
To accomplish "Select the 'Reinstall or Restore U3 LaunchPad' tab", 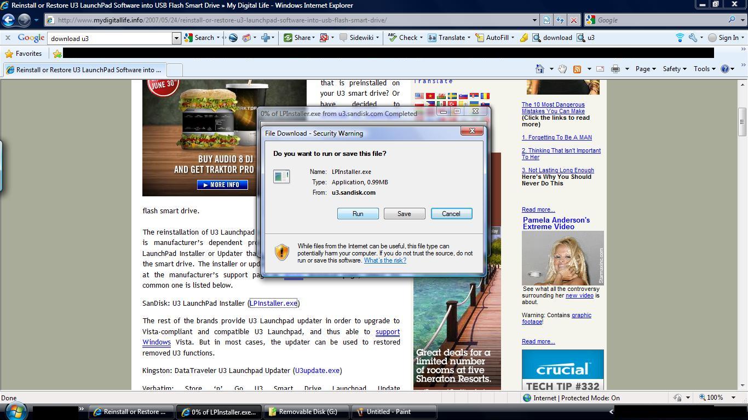I will [x=84, y=70].
